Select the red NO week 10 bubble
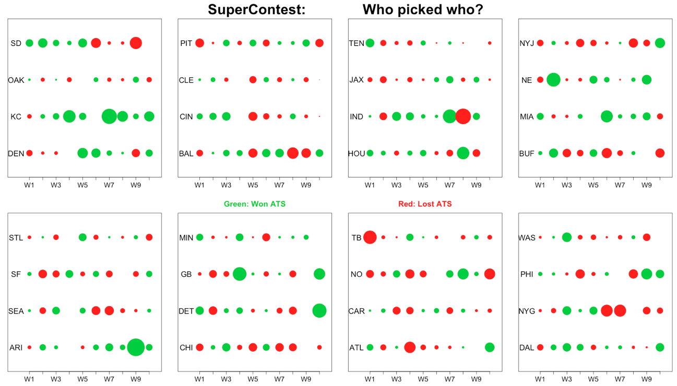This screenshot has width=677, height=386. coord(490,274)
